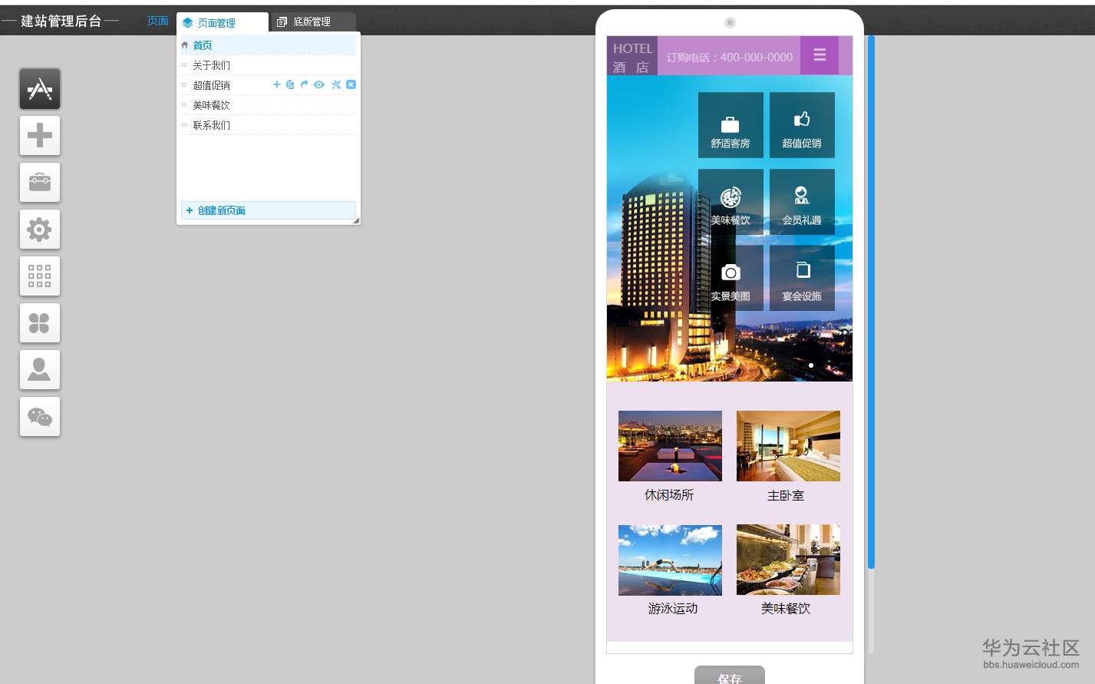Screen dimensions: 1095x684
Task: Add a subpage under 超值促销 via plus icon
Action: tap(277, 84)
